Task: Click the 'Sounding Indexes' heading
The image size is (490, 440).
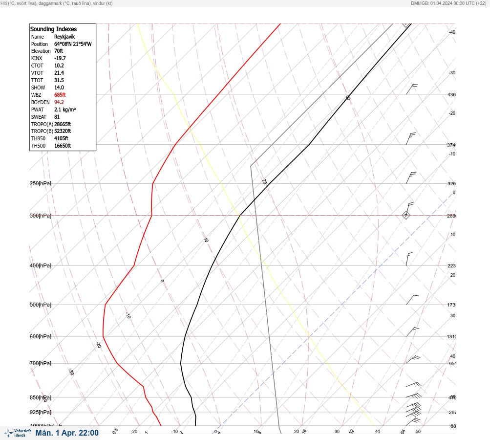Action: point(53,29)
